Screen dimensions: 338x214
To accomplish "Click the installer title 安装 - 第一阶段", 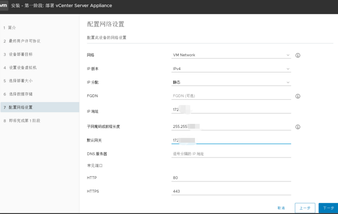I will [61, 6].
